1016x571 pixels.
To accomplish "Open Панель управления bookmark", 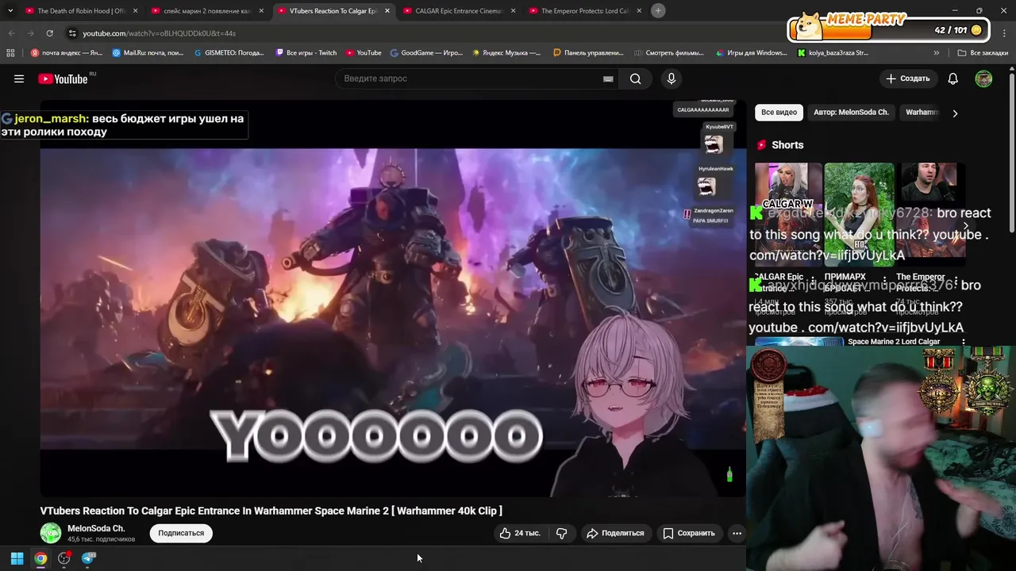I will click(588, 53).
